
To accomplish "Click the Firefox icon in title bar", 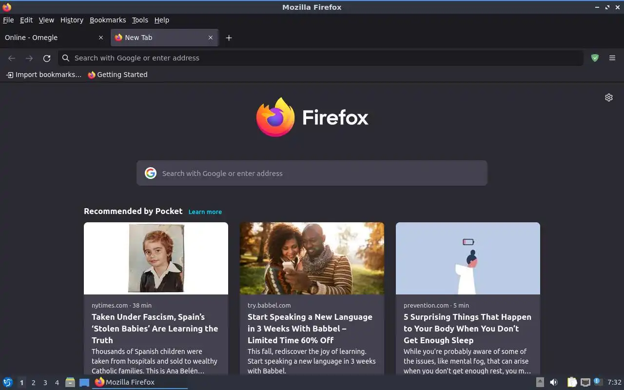I will 7,7.
